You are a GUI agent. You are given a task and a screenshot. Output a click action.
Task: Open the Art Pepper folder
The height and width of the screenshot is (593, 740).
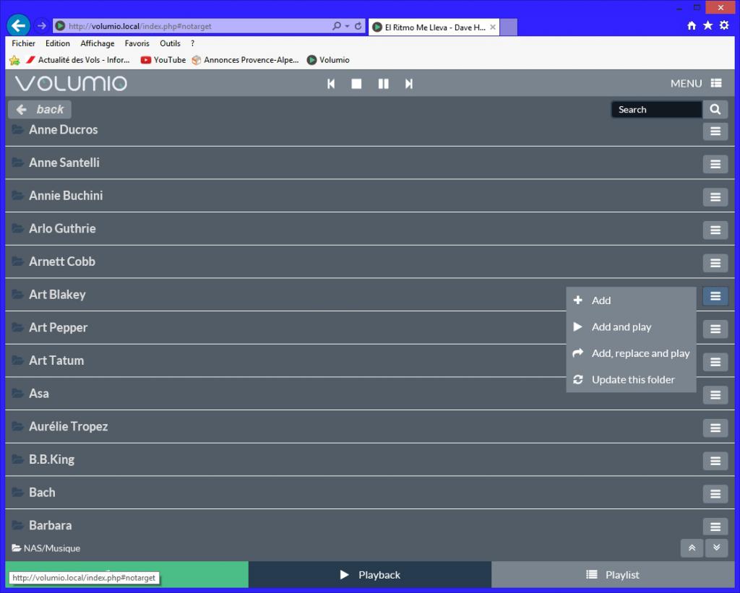[x=58, y=328]
